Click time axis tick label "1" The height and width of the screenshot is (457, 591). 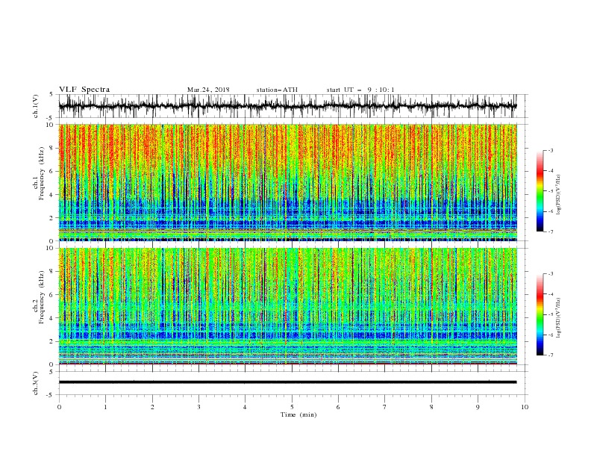pos(105,407)
